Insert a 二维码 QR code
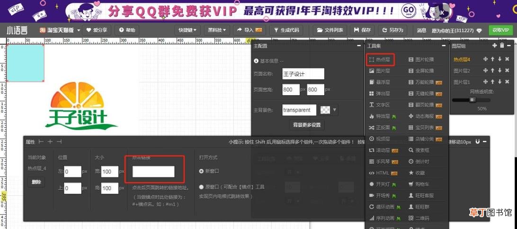 (x=419, y=219)
